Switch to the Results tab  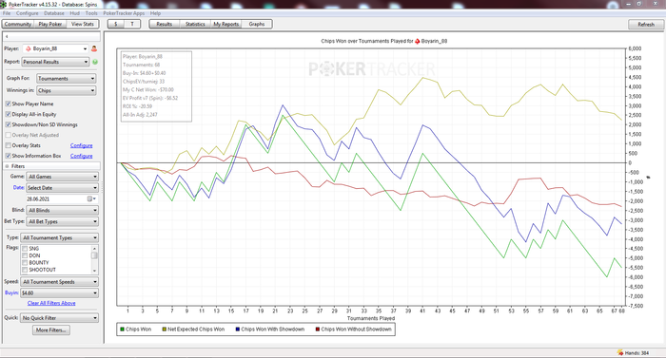[x=165, y=24]
